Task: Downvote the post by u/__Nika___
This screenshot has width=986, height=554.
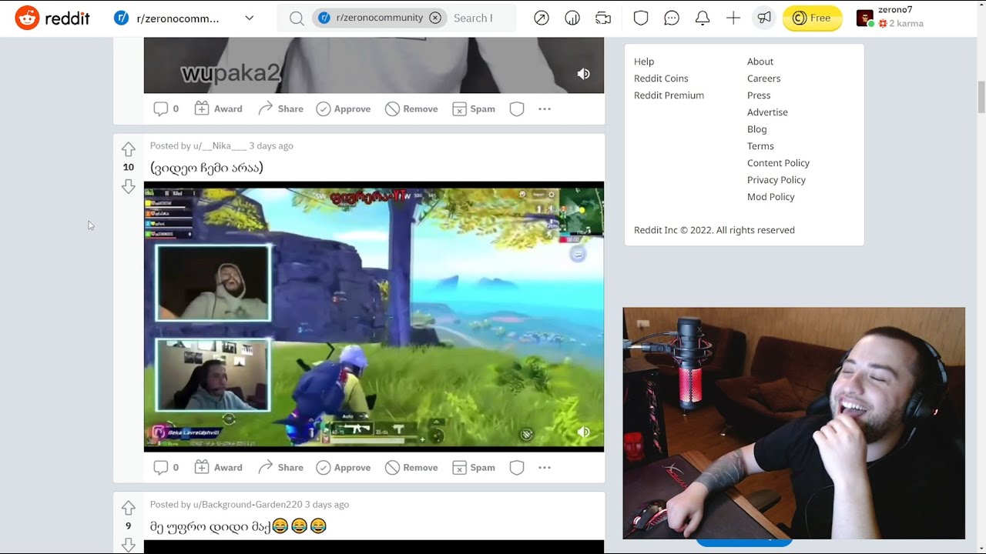Action: 128,186
